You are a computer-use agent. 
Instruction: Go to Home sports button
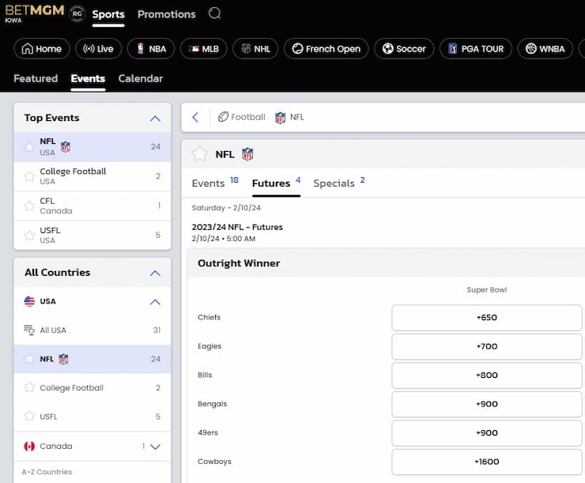tap(42, 49)
